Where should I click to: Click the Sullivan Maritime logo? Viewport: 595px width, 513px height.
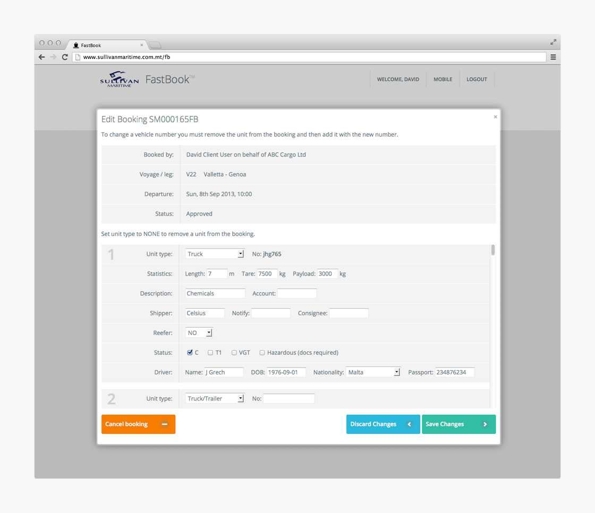point(120,79)
